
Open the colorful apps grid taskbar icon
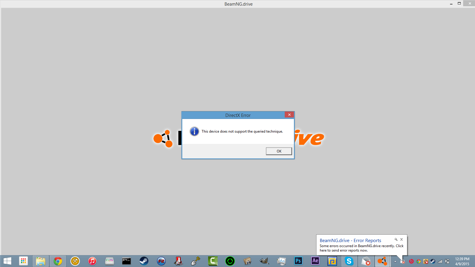23,261
